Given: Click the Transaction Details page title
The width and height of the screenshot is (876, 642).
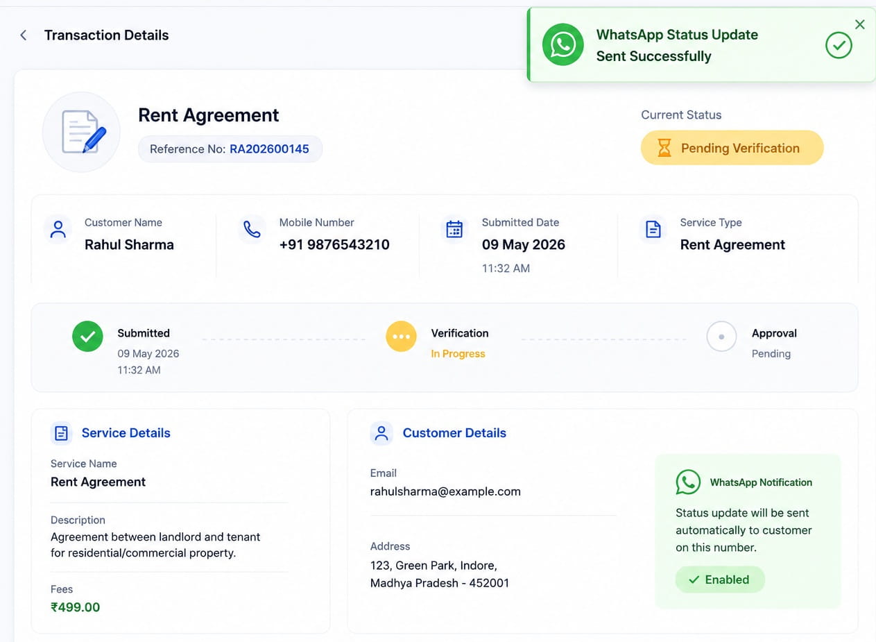Looking at the screenshot, I should click(107, 35).
